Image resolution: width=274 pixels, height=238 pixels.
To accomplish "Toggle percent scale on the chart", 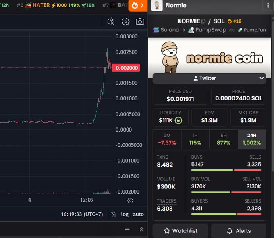I will pyautogui.click(x=114, y=214).
